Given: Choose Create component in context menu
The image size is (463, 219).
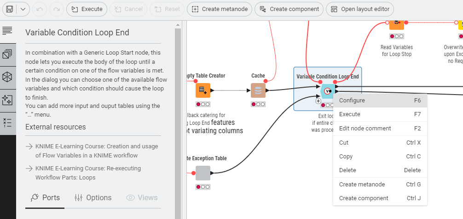Looking at the screenshot, I should (x=380, y=198).
